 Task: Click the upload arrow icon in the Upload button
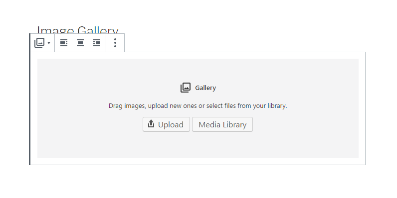pos(151,124)
